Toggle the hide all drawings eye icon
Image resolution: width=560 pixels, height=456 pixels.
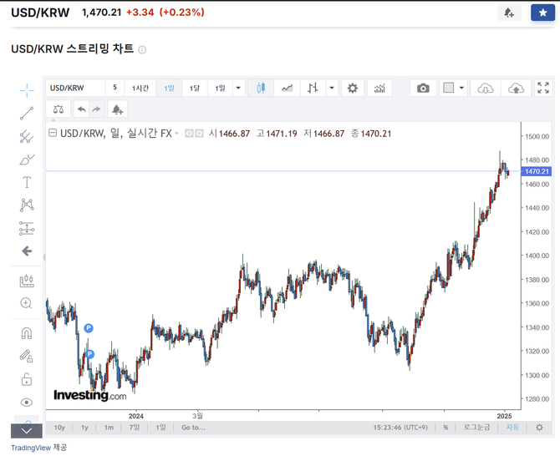click(27, 402)
